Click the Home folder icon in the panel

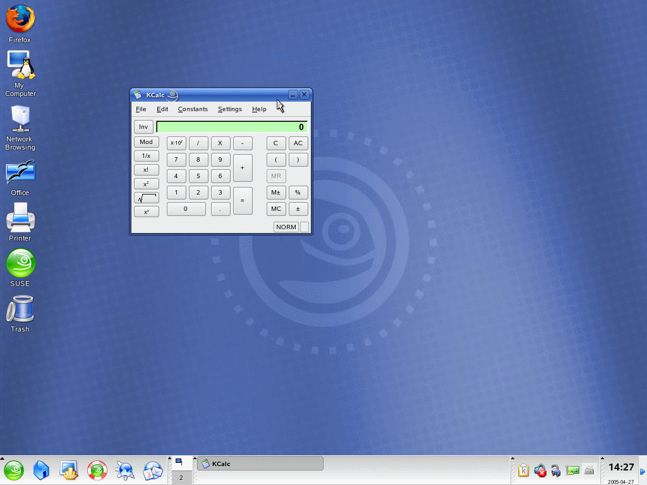point(41,470)
